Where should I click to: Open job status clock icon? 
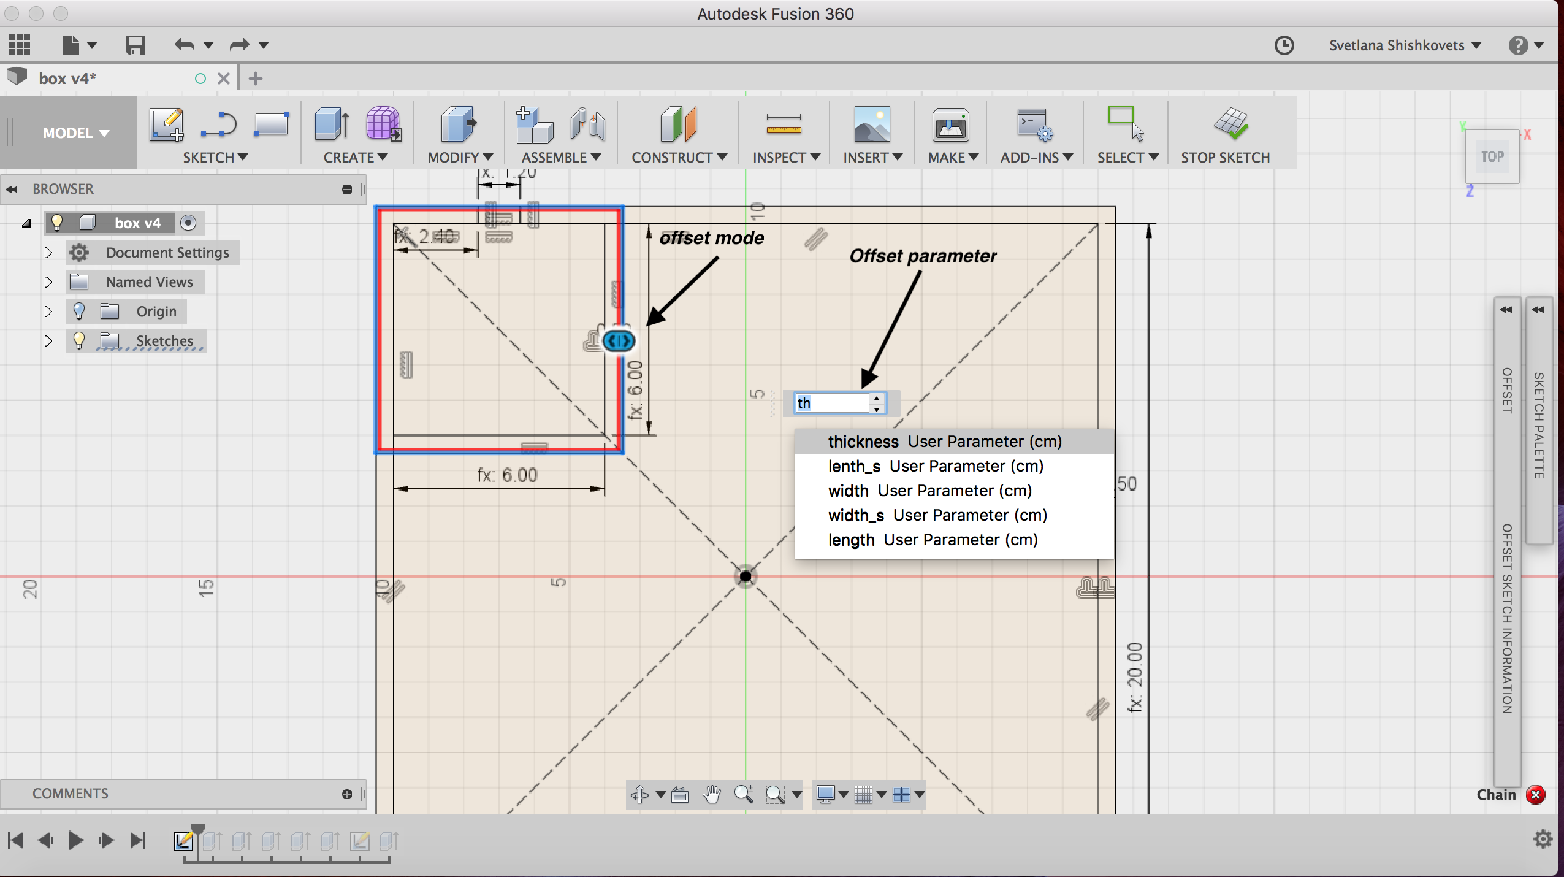pyautogui.click(x=1284, y=45)
